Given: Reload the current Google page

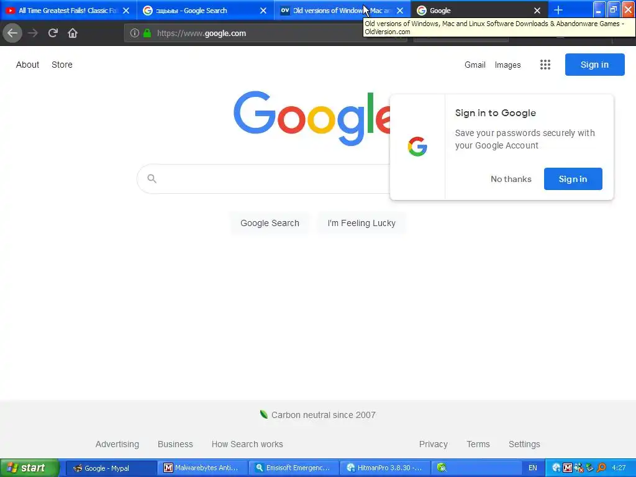Looking at the screenshot, I should (53, 33).
